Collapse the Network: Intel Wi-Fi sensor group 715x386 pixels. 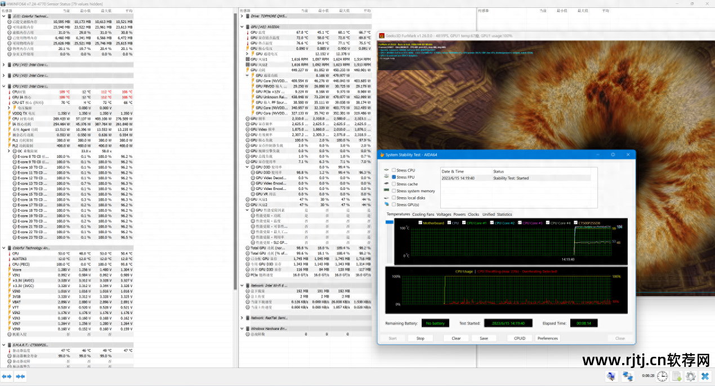click(242, 285)
